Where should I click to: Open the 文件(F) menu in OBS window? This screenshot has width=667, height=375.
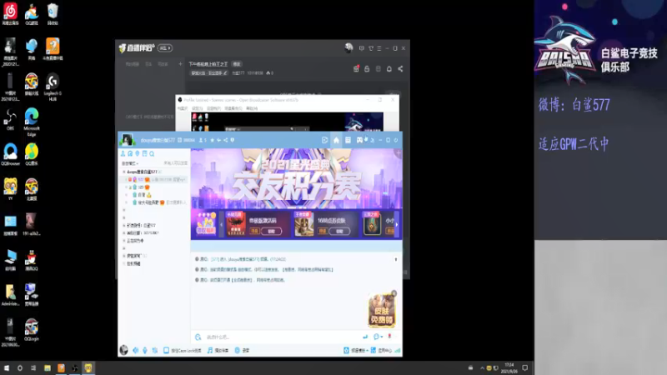point(183,108)
